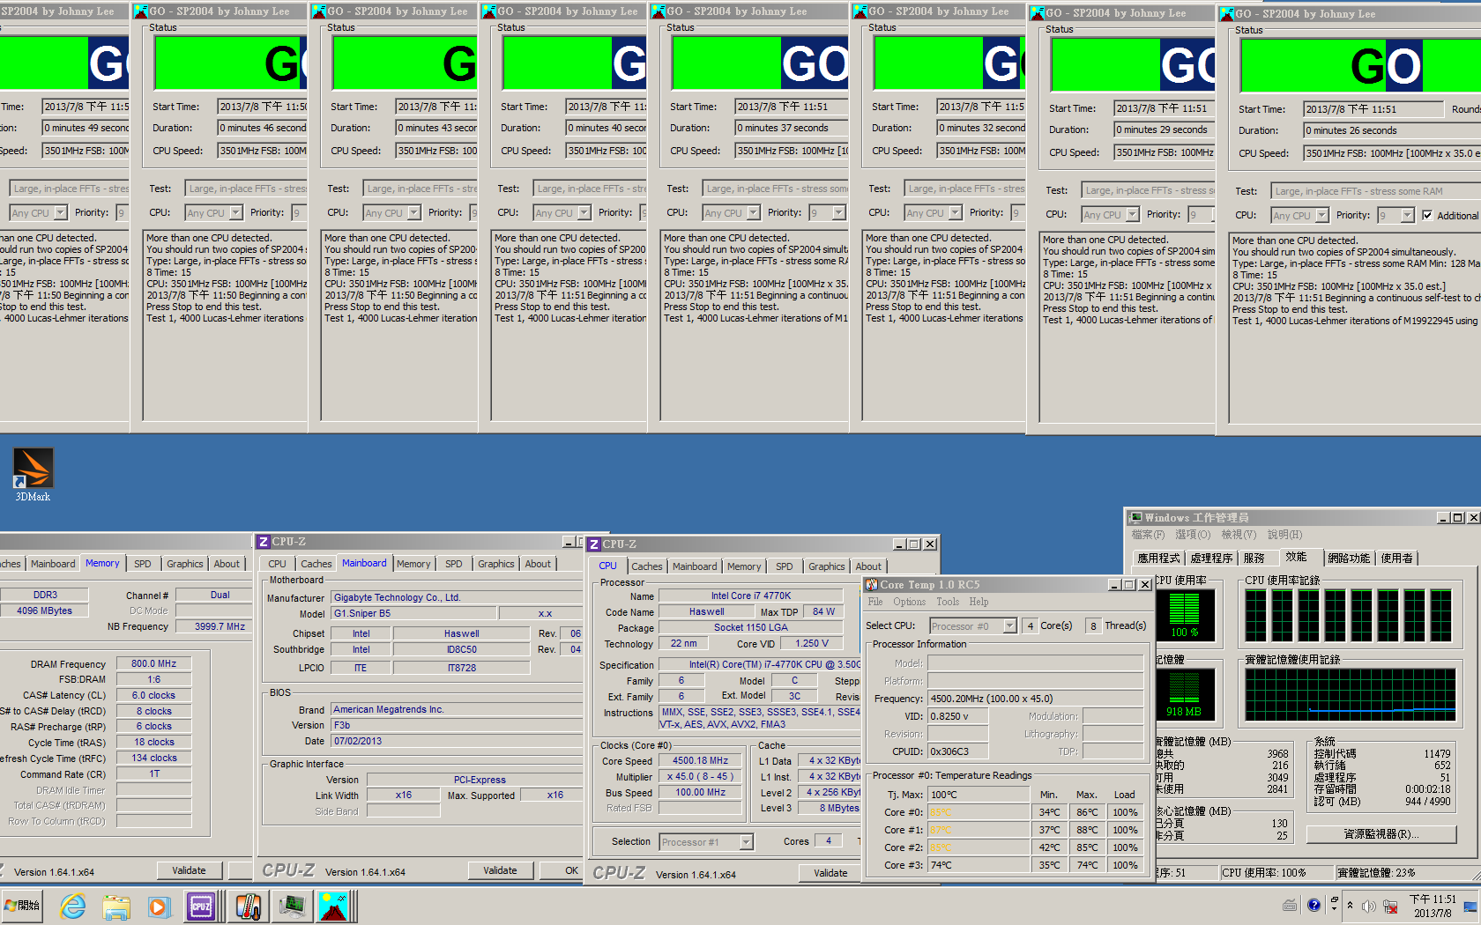This screenshot has width=1481, height=925.
Task: Click the Core Temp title bar icon
Action: [x=872, y=584]
